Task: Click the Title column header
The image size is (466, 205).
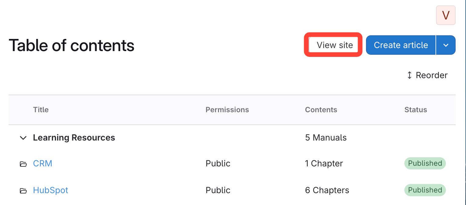Action: coord(41,110)
